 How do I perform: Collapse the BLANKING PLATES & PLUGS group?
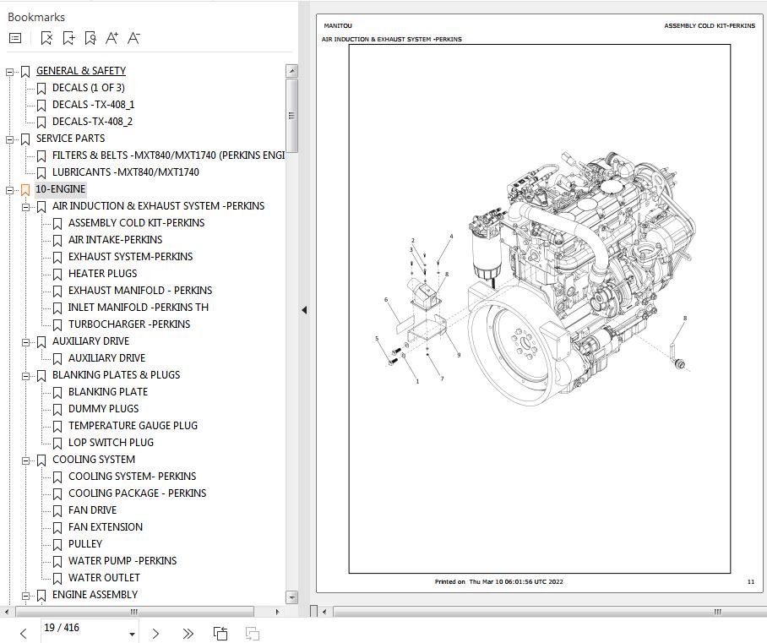point(25,376)
